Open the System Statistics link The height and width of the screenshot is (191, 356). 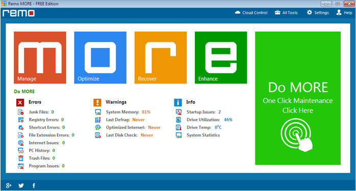pos(203,135)
